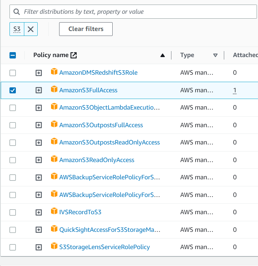
Task: Select the QuickSightAccessForS3StorageMa… checkbox
Action: point(13,230)
